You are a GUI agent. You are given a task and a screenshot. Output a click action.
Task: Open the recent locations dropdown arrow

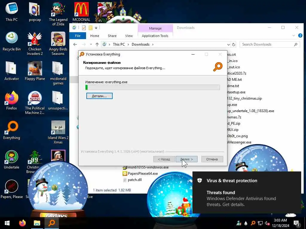click(x=91, y=44)
